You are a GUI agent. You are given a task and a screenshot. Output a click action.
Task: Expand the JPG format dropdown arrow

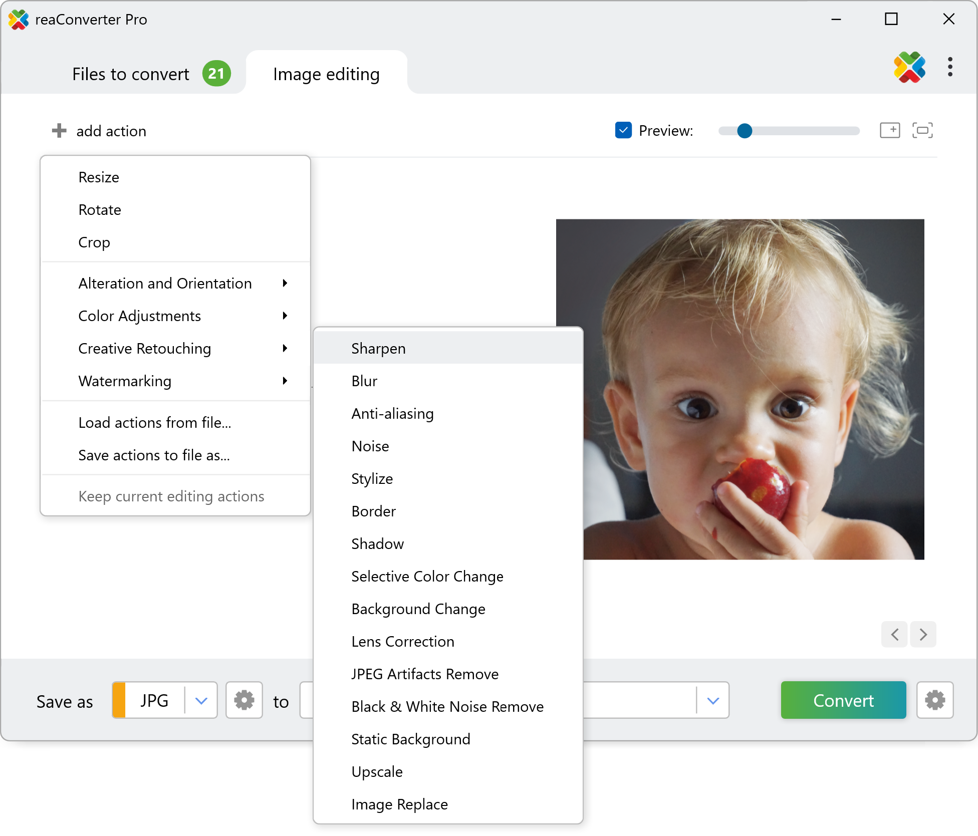201,700
